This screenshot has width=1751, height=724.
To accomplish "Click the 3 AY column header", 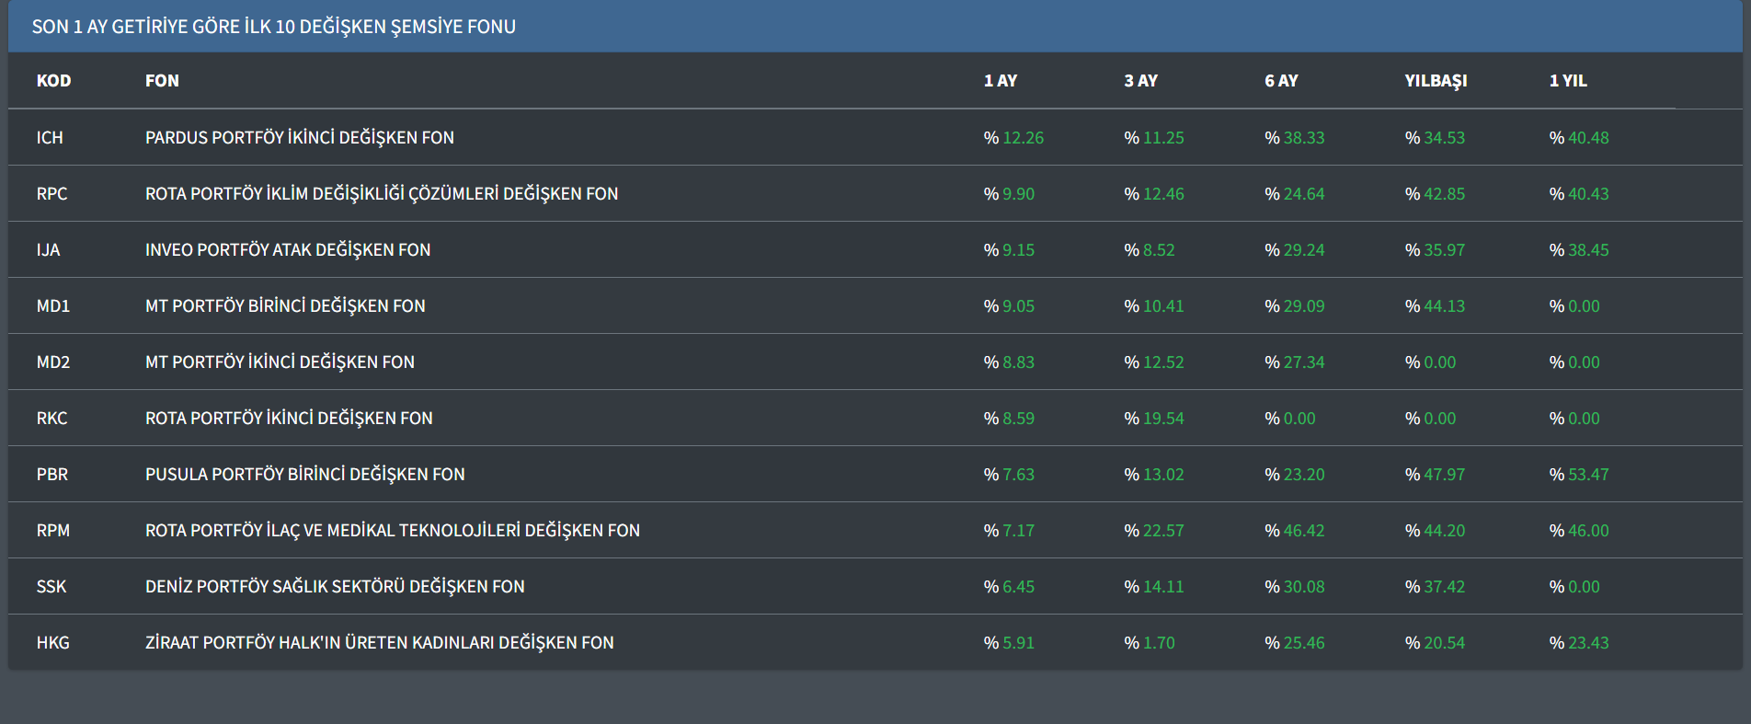I will point(1140,81).
